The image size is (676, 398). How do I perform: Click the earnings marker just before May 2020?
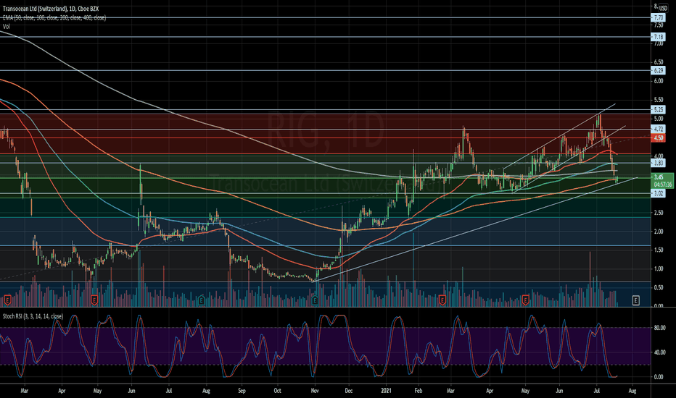(94, 300)
